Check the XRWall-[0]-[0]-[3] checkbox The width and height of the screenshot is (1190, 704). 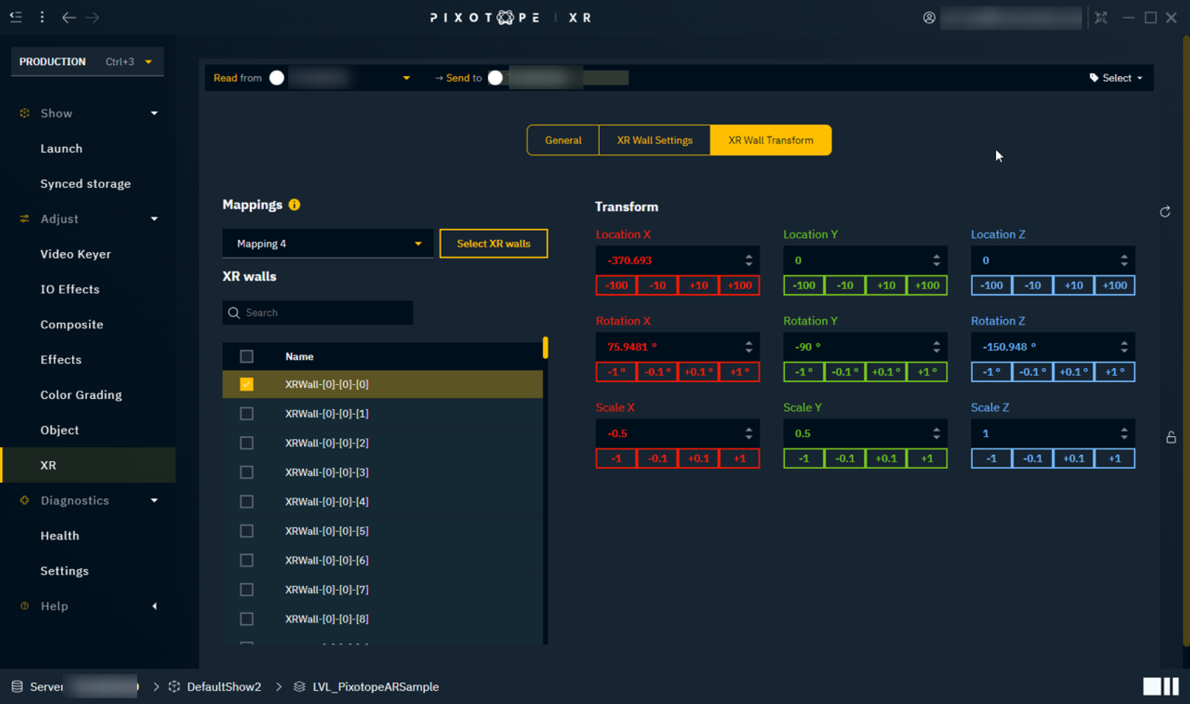click(246, 472)
